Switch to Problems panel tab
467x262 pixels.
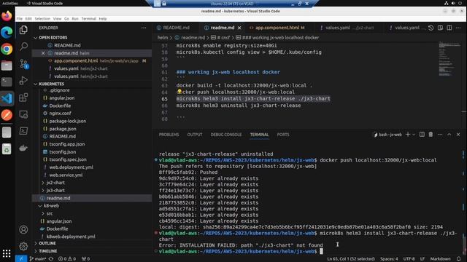coord(169,135)
